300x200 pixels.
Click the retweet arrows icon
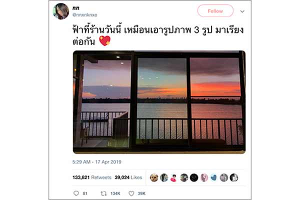tap(103, 193)
